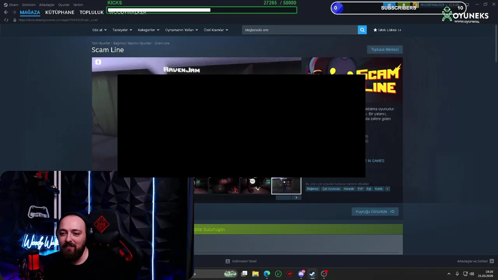Show hidden system tray icons chevron
Viewport: 498px width, 280px height.
tap(449, 274)
